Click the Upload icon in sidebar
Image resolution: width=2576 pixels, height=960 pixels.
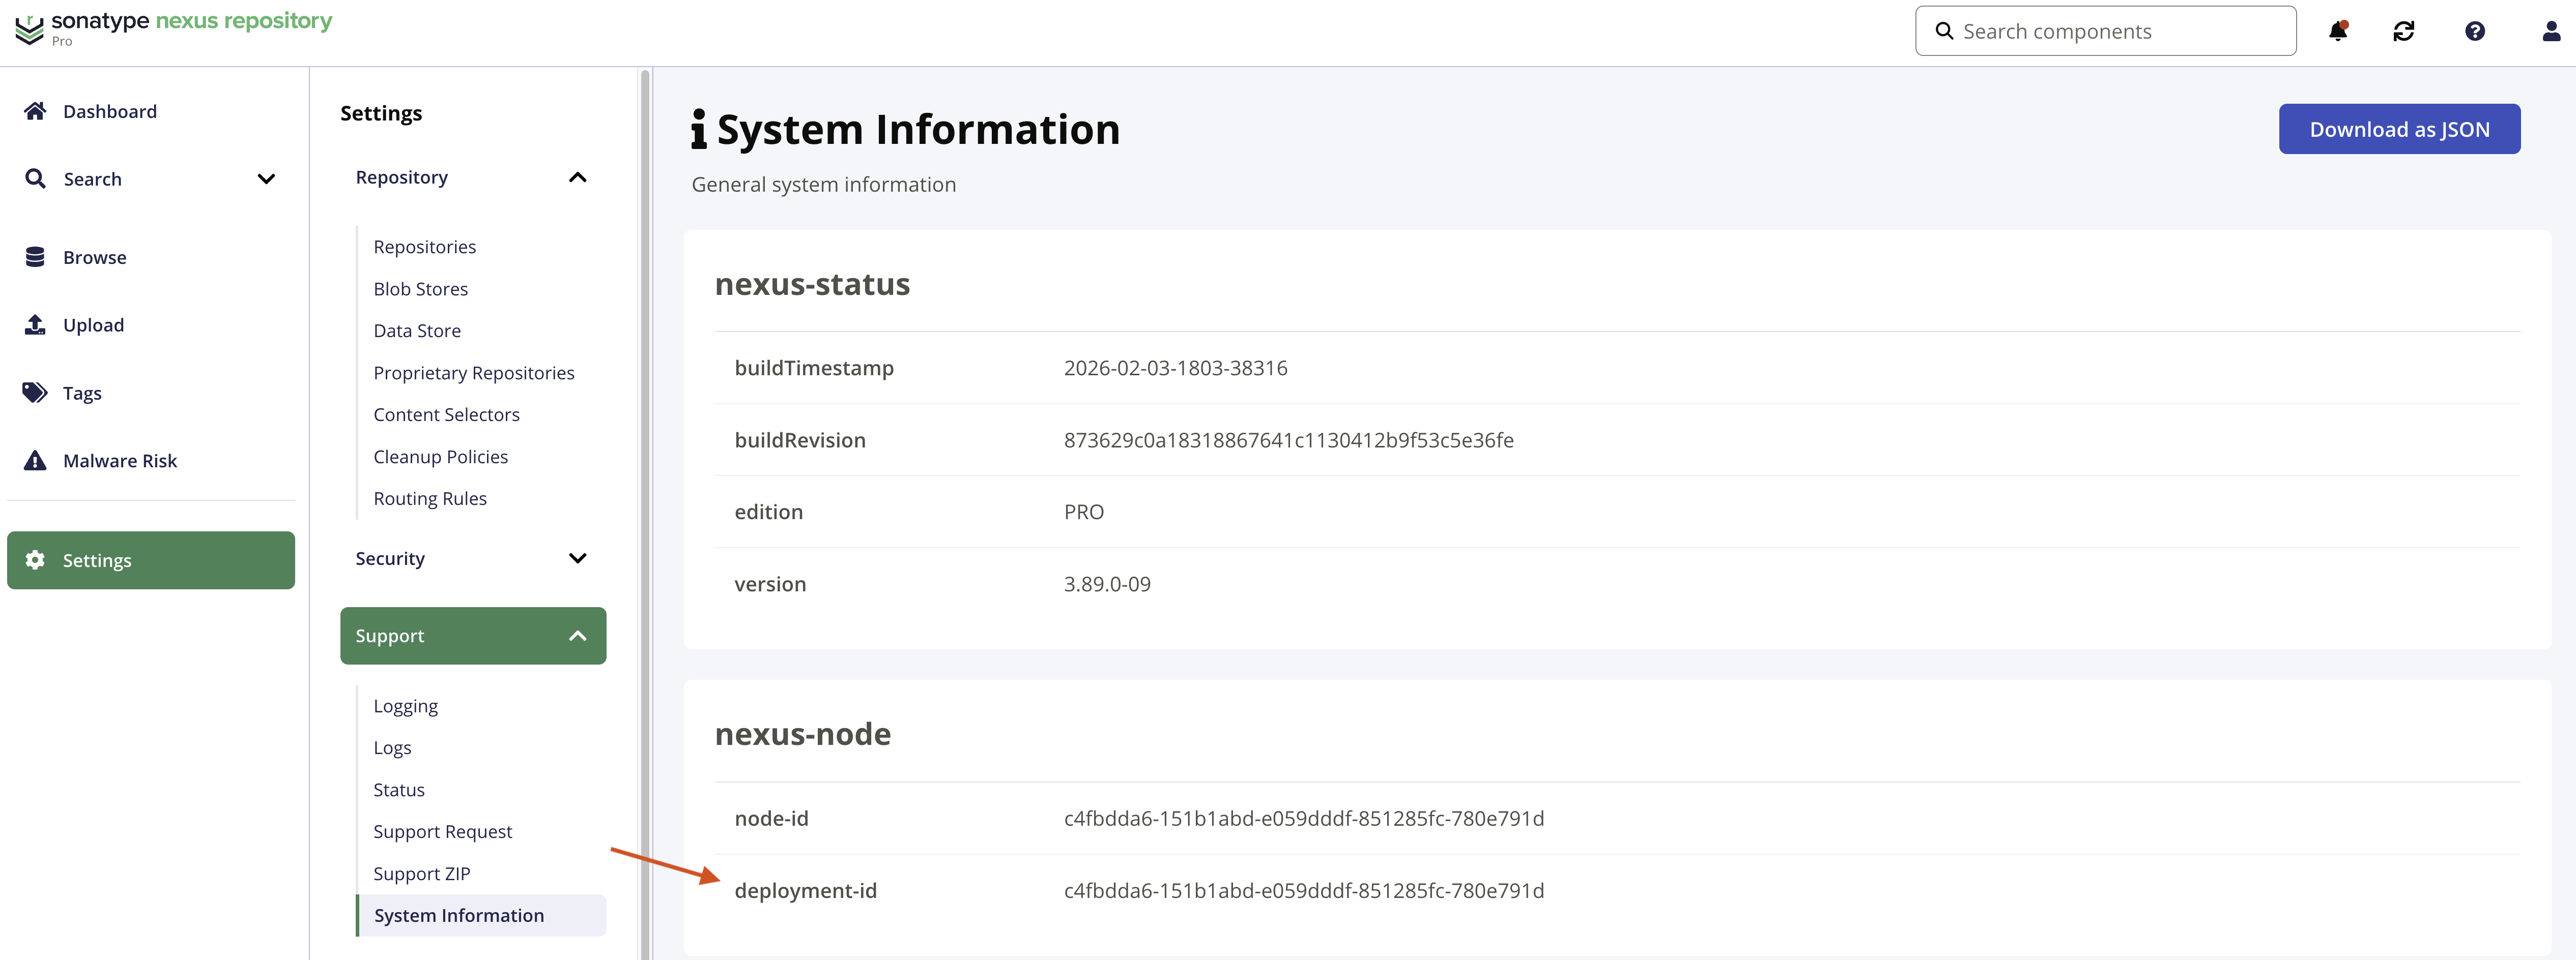coord(35,325)
